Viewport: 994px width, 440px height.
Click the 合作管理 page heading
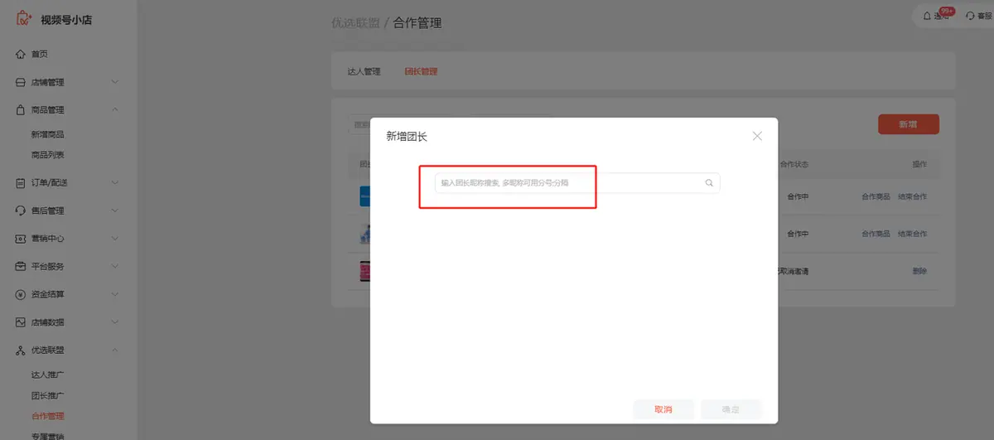417,22
